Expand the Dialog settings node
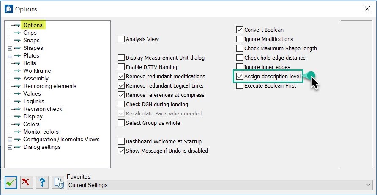377x195 pixels. pos(10,147)
